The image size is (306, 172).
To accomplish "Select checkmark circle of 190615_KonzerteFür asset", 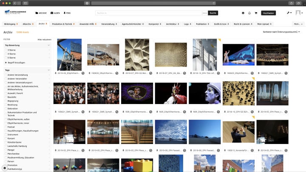I will click(x=252, y=150).
